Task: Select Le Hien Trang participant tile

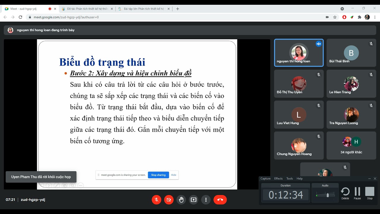Action: 351,84
